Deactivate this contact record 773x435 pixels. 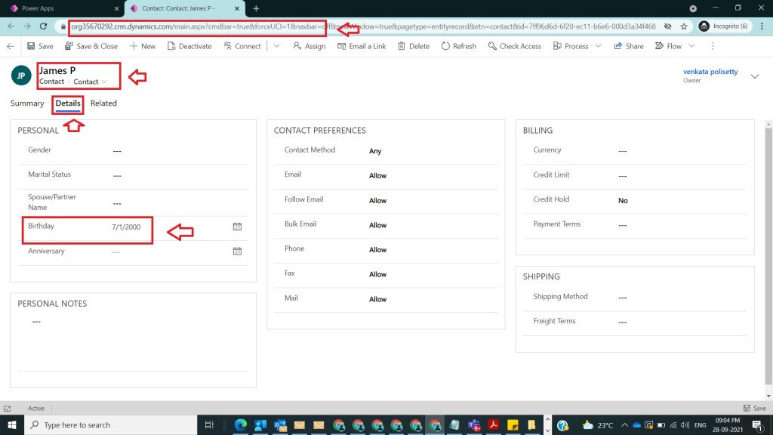pyautogui.click(x=189, y=46)
